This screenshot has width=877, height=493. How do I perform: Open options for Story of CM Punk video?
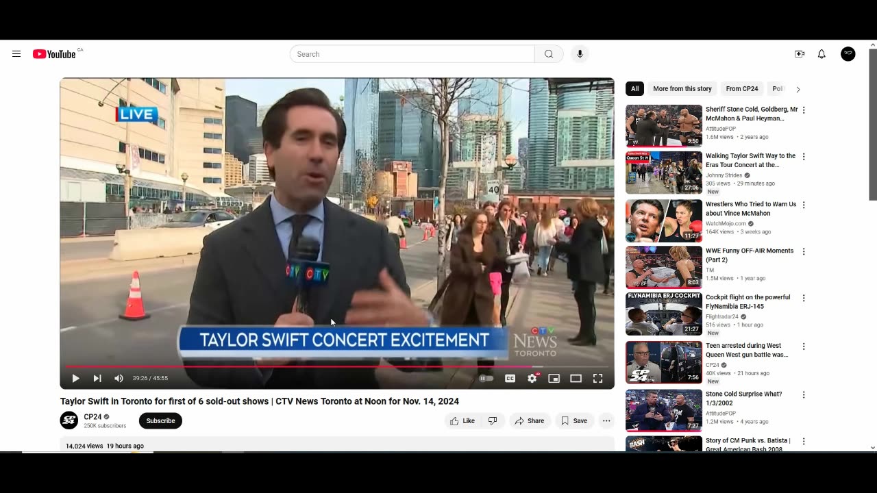(804, 441)
